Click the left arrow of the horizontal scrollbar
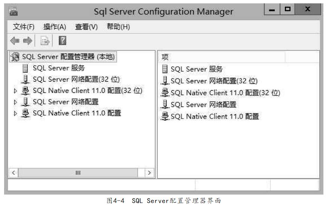Viewport: 329px width, 205px height. click(x=13, y=173)
